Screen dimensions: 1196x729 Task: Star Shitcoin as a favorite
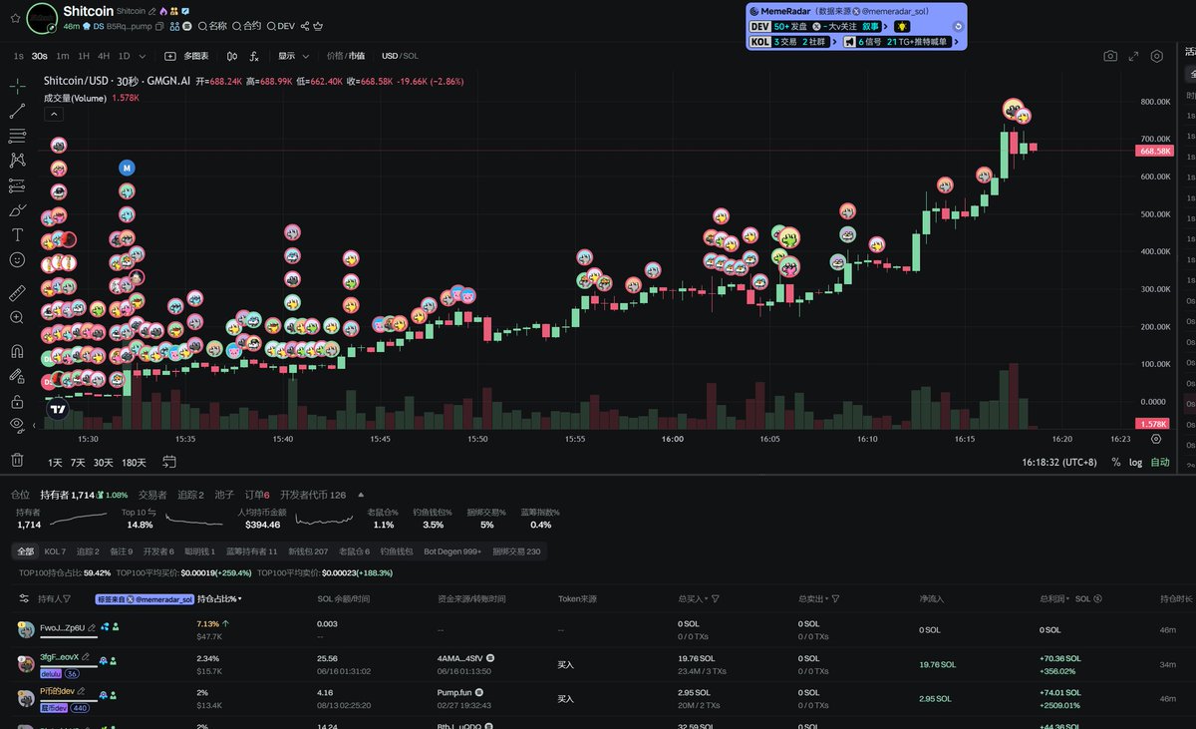coord(15,19)
